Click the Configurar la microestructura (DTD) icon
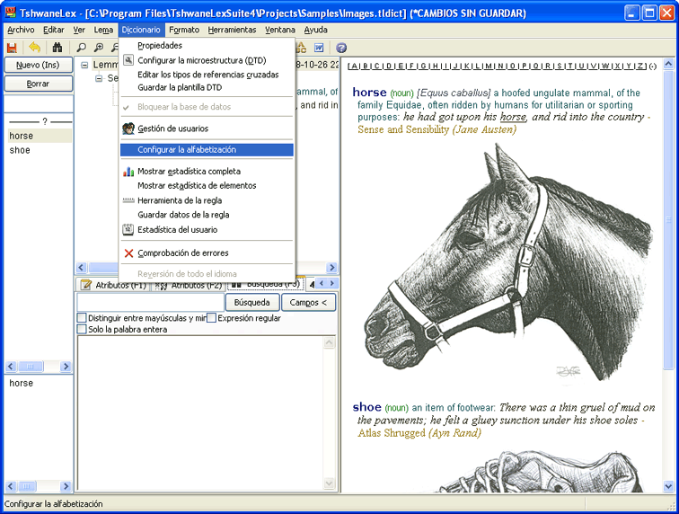The width and height of the screenshot is (679, 514). point(128,60)
